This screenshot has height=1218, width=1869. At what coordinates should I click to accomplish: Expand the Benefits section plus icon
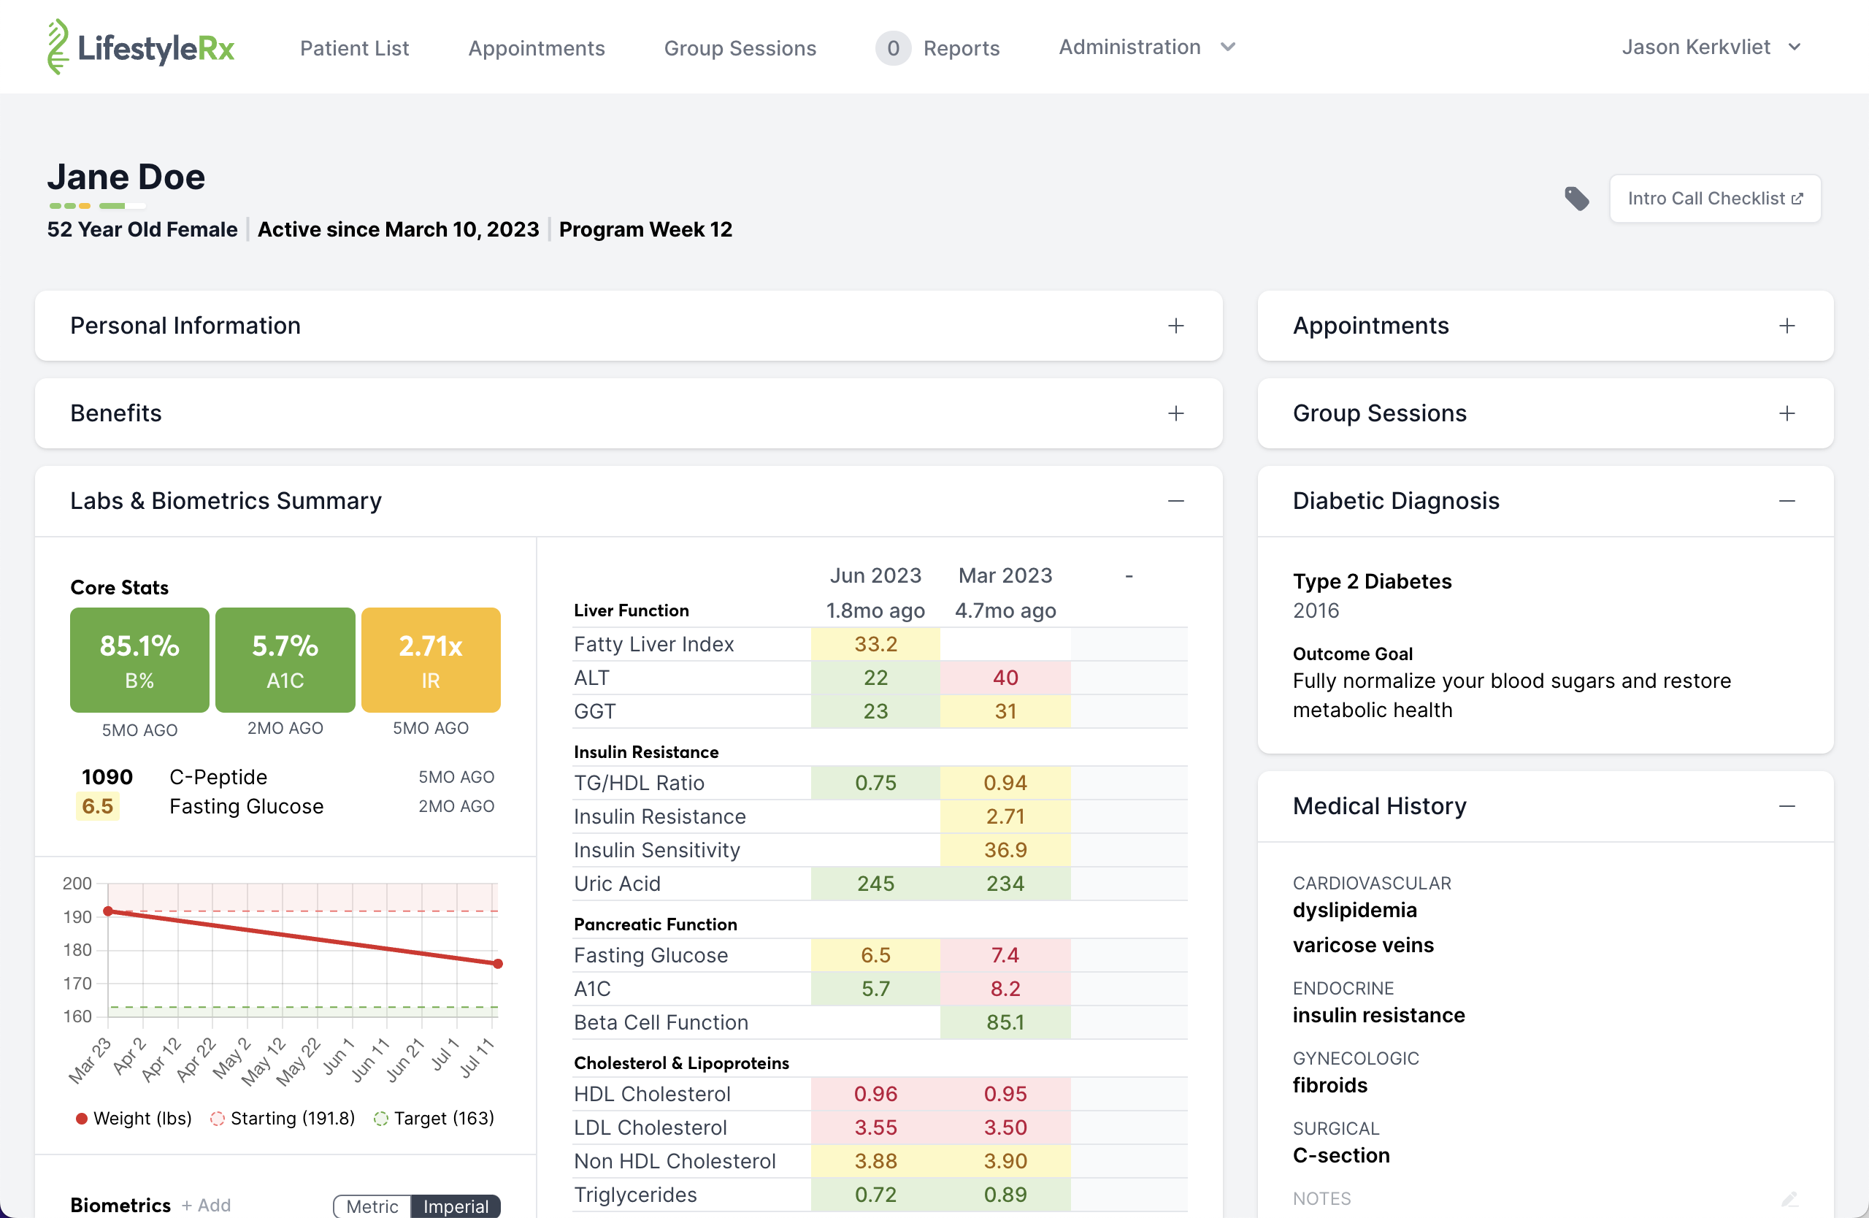point(1175,414)
